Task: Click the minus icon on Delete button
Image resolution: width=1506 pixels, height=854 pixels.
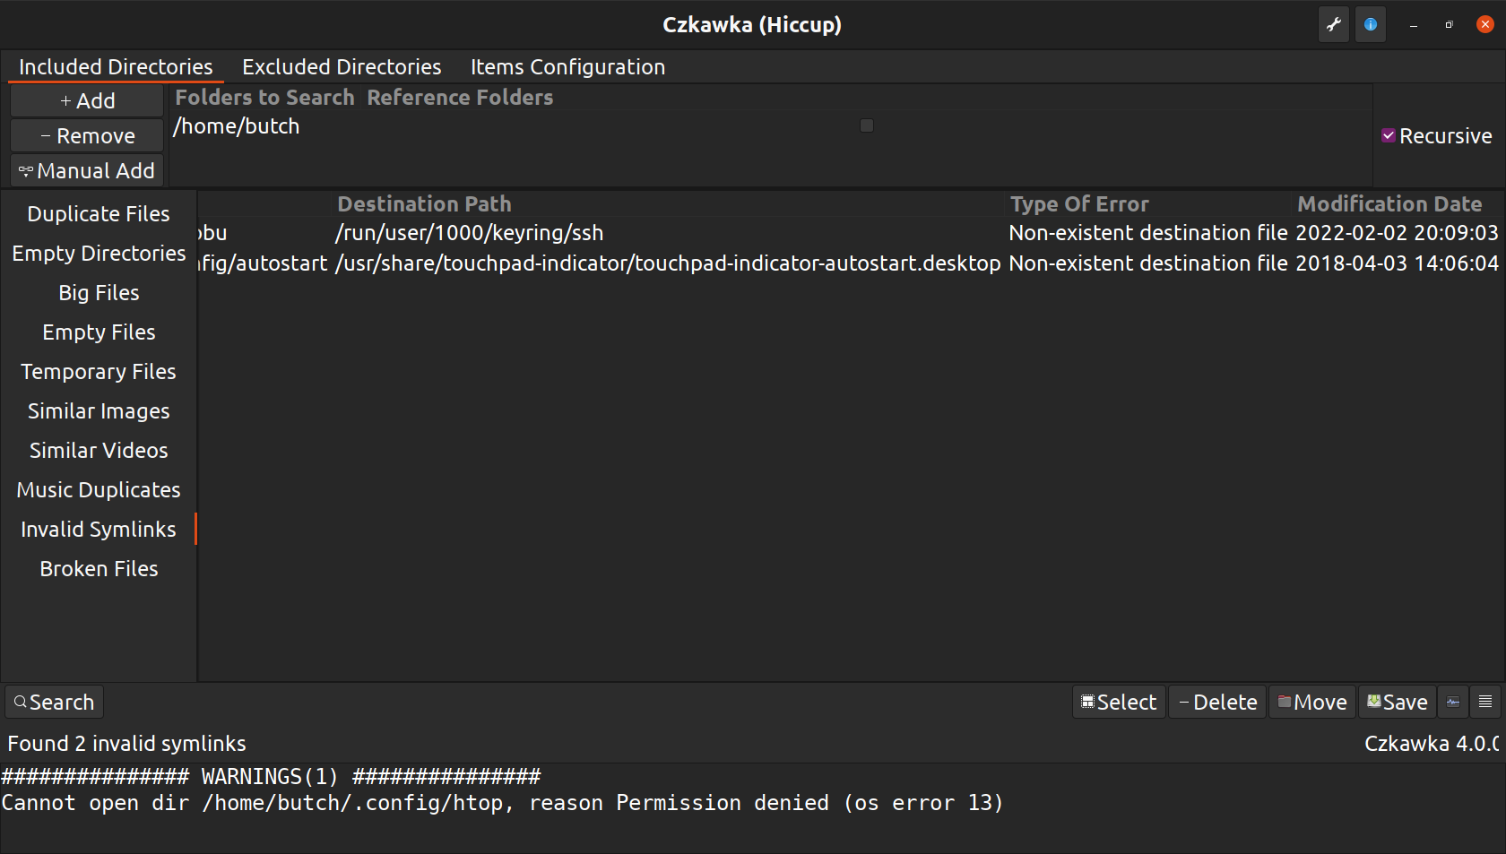Action: click(1185, 702)
